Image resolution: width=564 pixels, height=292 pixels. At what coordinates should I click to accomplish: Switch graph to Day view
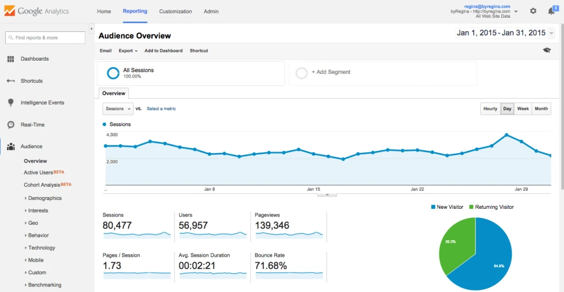tap(507, 109)
